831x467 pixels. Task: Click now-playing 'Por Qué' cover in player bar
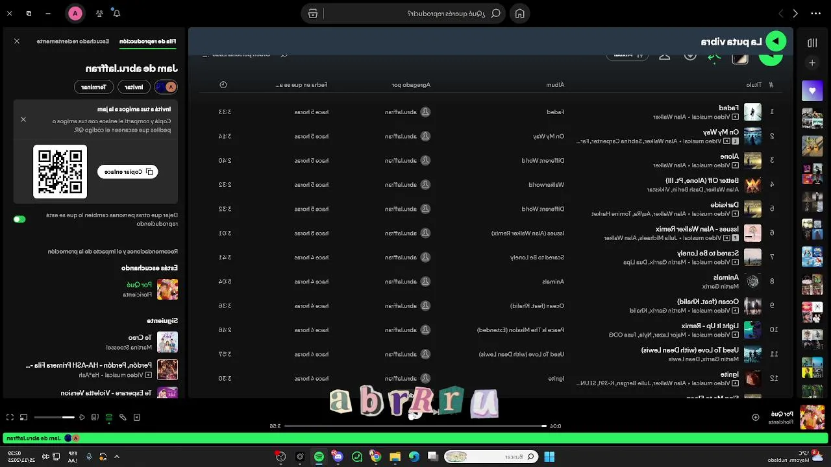812,417
